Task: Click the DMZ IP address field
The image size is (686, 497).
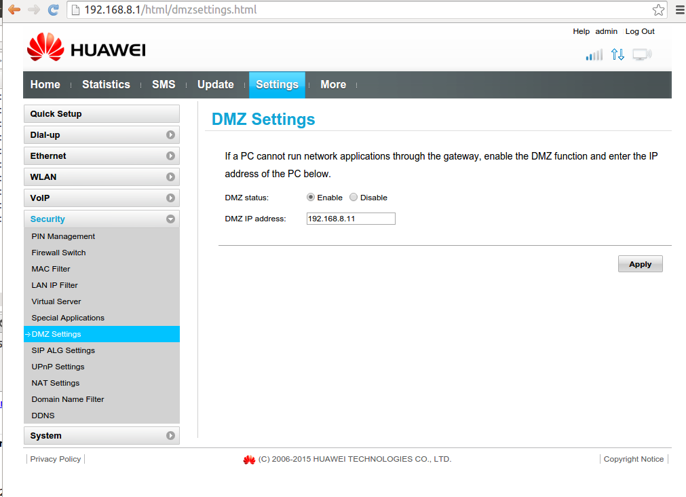Action: point(351,219)
